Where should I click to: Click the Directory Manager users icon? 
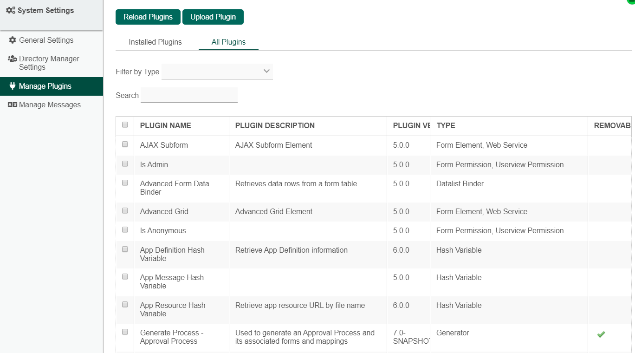tap(13, 59)
